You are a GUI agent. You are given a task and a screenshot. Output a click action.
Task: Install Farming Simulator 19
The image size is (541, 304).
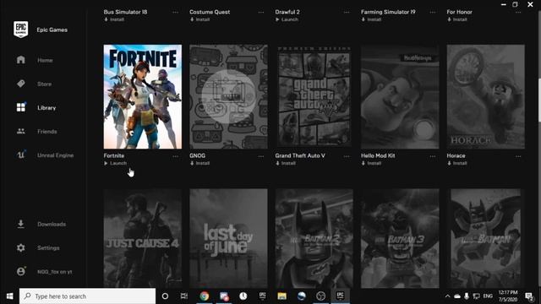(371, 19)
